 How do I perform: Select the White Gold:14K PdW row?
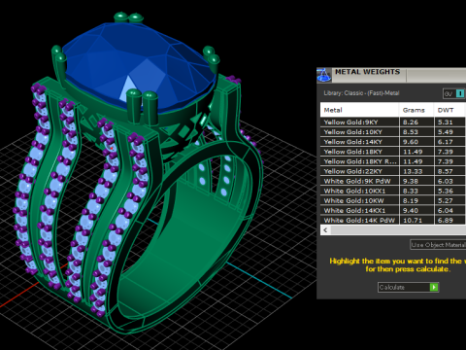[393, 220]
